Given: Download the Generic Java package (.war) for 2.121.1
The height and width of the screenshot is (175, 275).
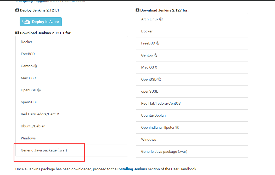Looking at the screenshot, I should click(71, 150).
